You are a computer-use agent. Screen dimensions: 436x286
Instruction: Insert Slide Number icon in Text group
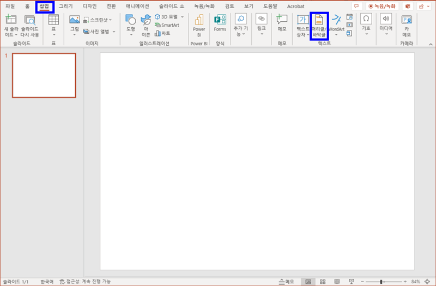349,25
